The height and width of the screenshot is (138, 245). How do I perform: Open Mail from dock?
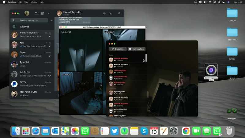pyautogui.click(x=45, y=131)
